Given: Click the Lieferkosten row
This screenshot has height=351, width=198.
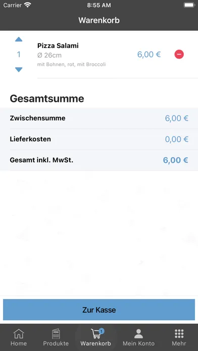Looking at the screenshot, I should (99, 139).
